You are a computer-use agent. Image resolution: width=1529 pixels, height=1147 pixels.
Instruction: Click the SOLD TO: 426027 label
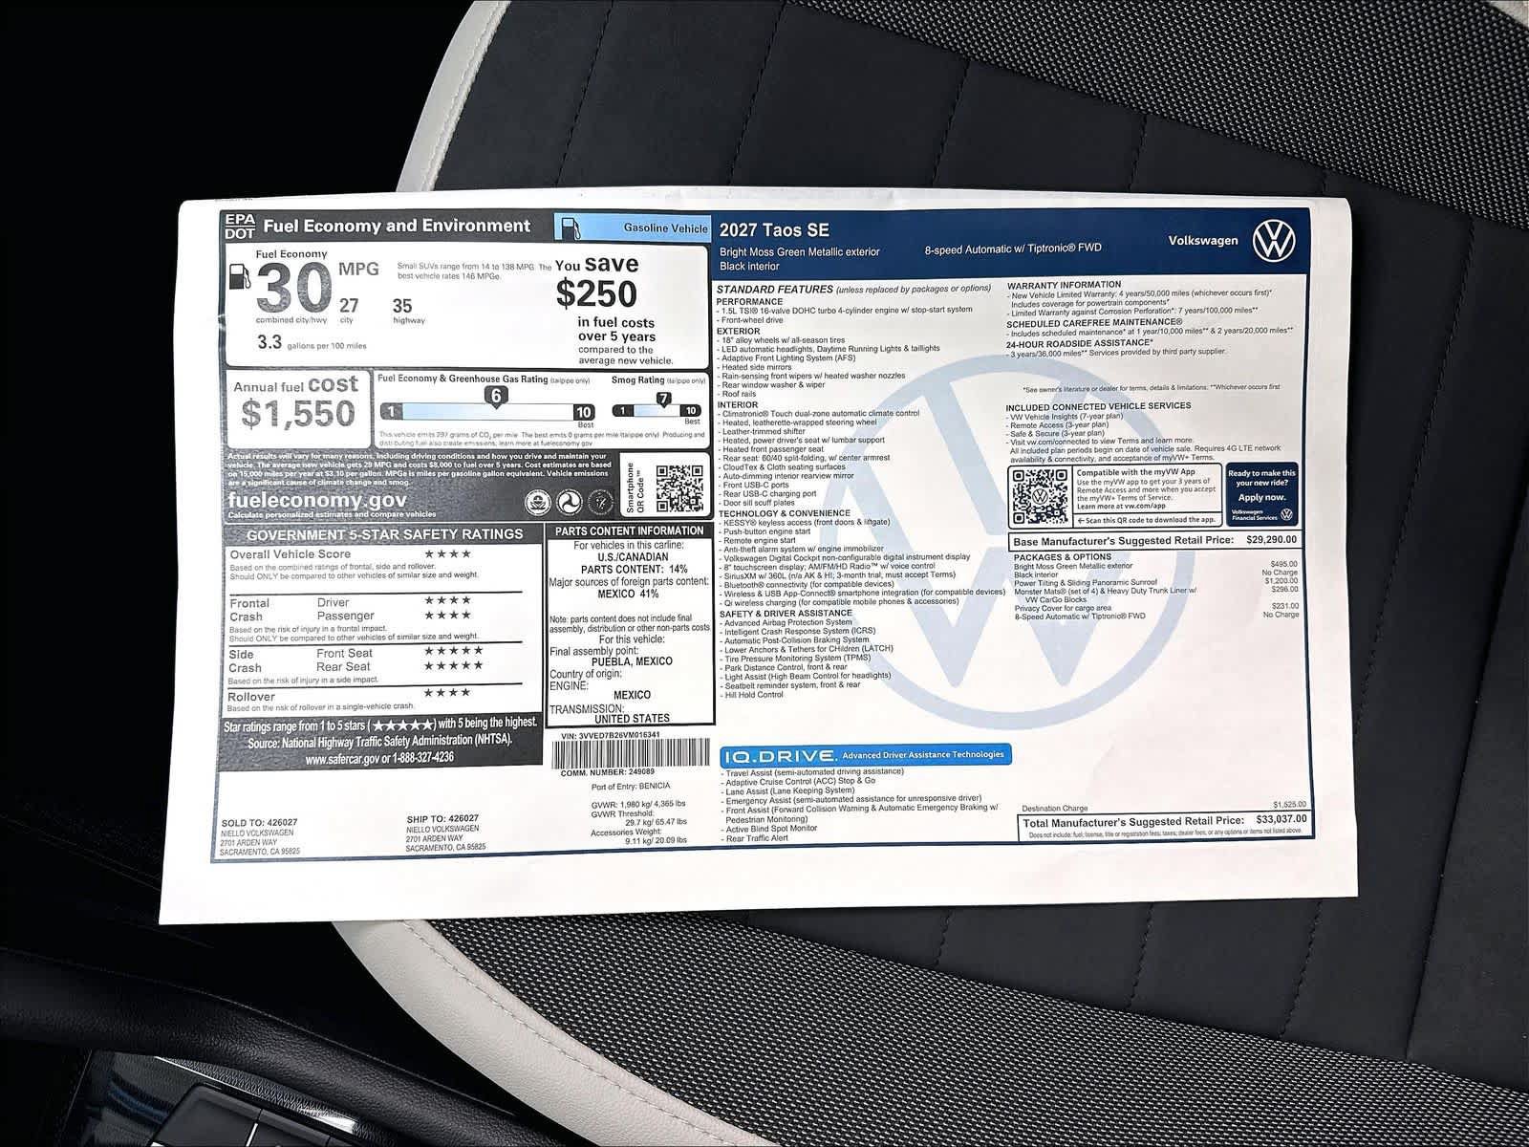pyautogui.click(x=259, y=822)
